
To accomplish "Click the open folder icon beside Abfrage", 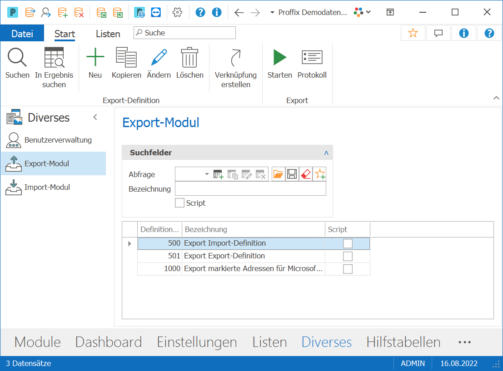I will pyautogui.click(x=278, y=174).
